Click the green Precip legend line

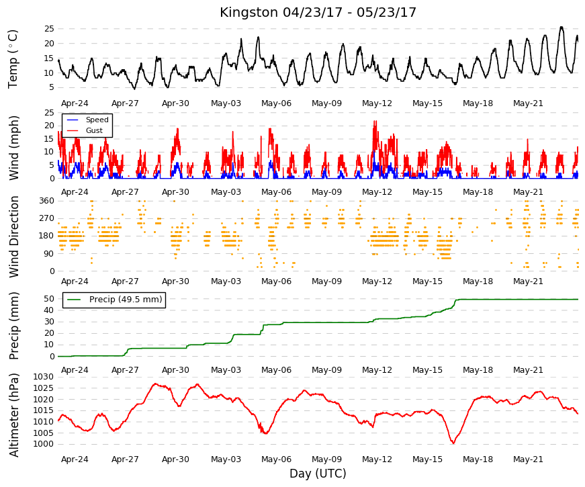[75, 300]
